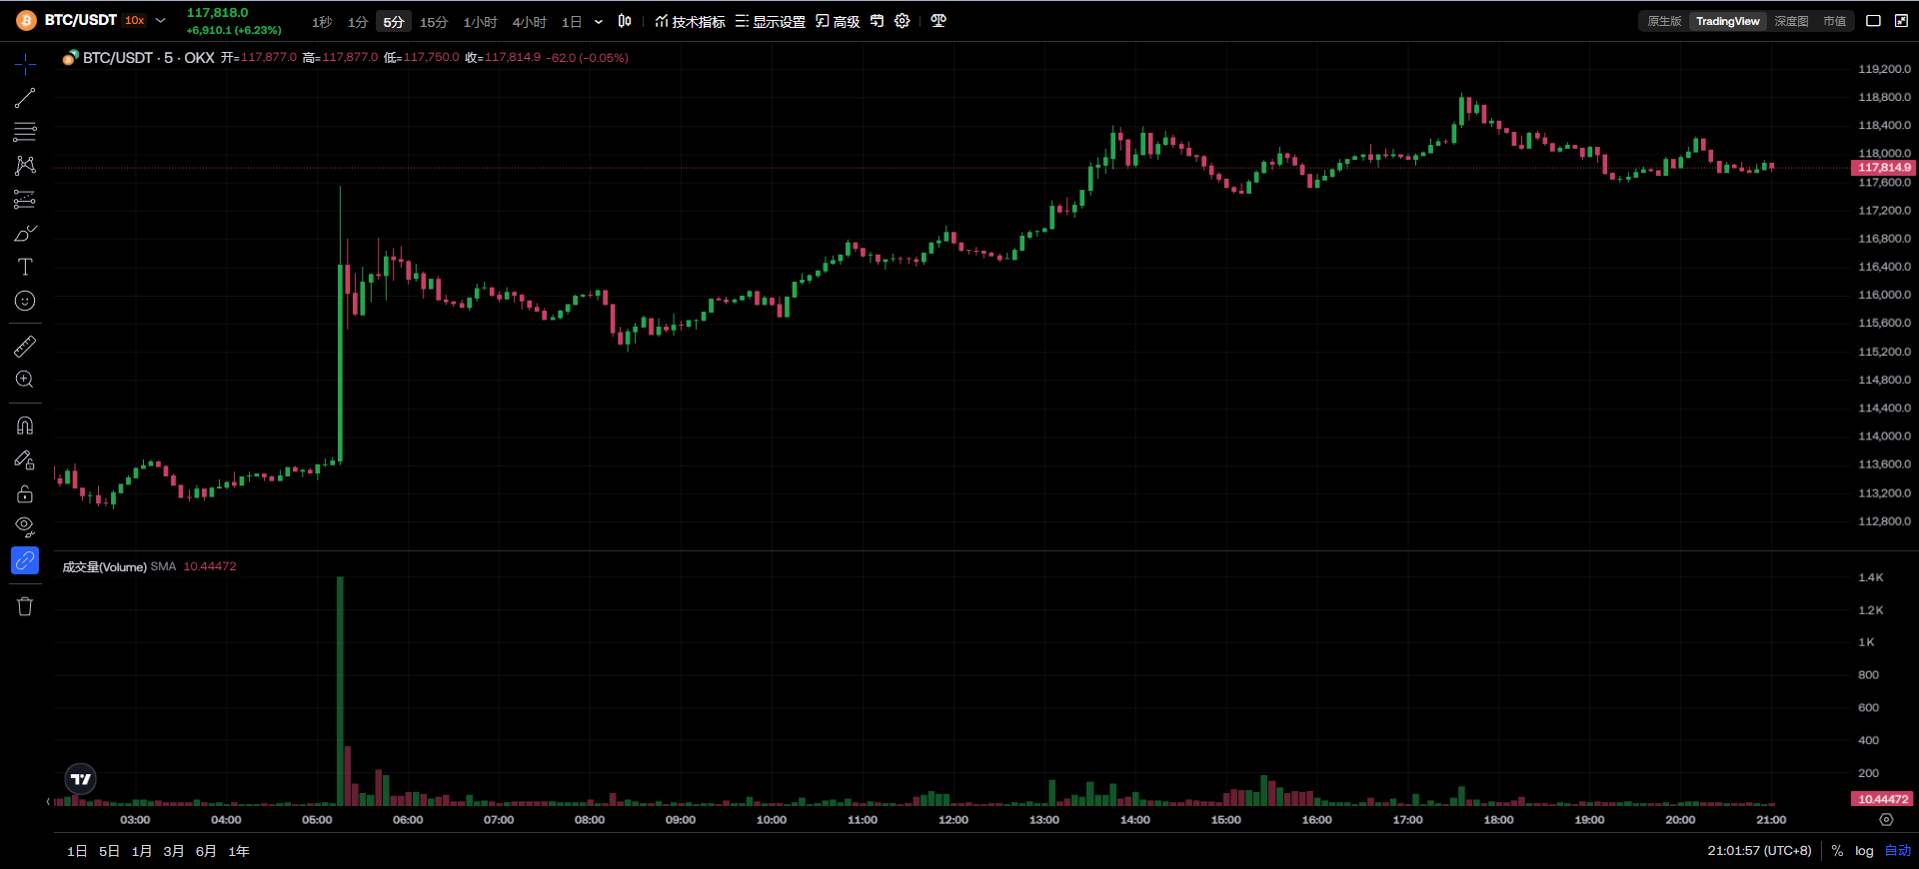Select the 15分 timeframe

pyautogui.click(x=434, y=22)
